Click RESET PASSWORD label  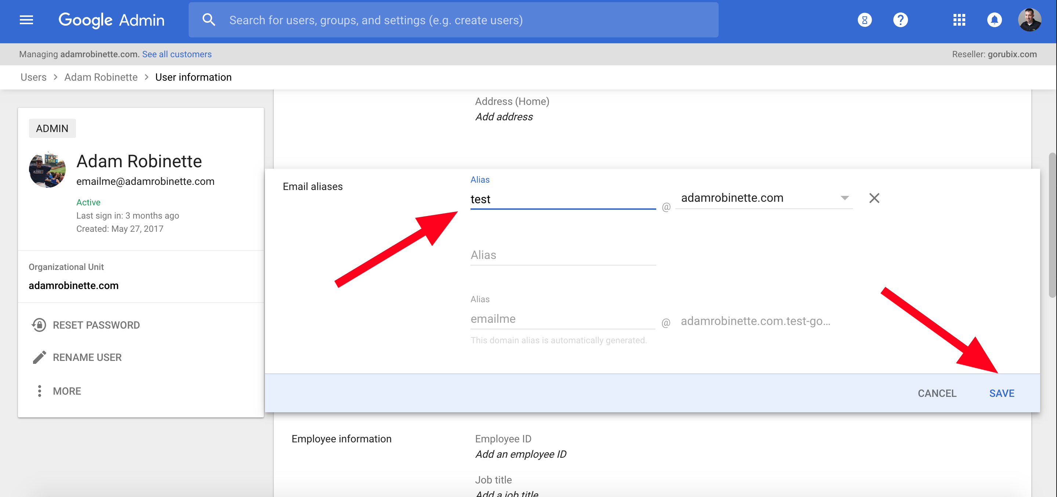pos(96,325)
